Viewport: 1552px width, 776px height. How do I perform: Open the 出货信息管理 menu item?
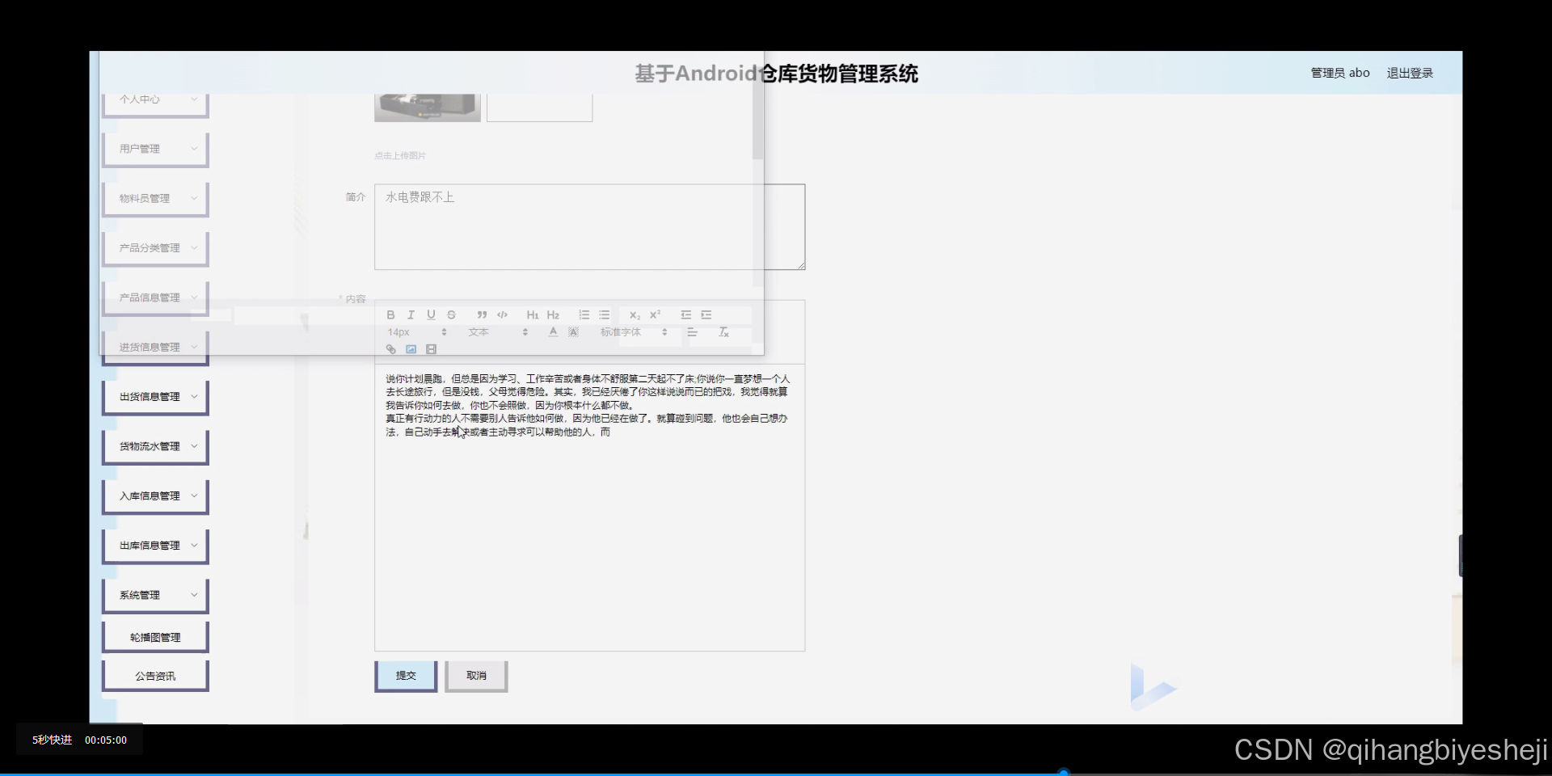point(154,396)
